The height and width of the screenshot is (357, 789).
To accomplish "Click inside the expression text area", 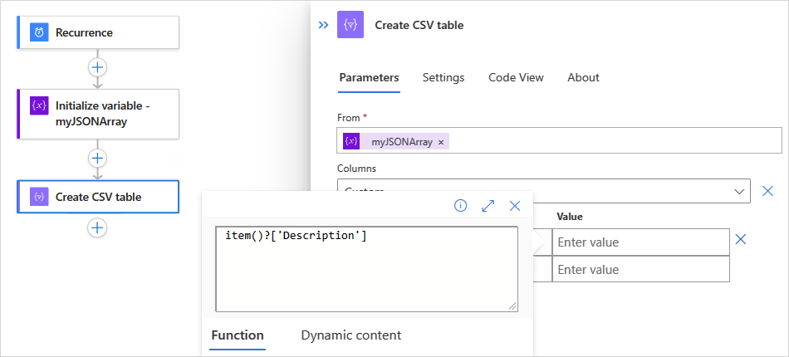I will [365, 270].
